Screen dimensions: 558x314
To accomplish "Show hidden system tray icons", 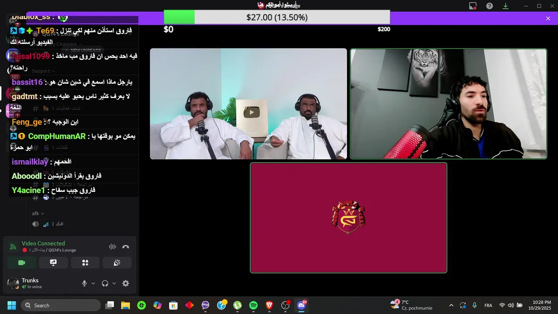I will tap(451, 305).
